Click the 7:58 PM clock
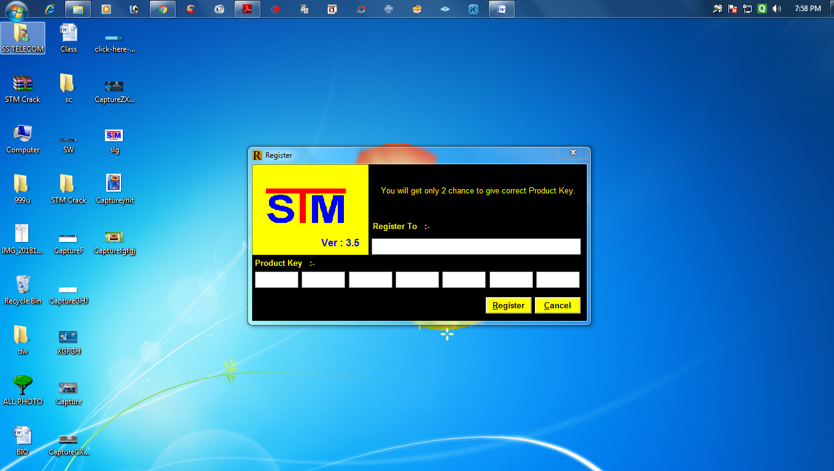 click(x=808, y=9)
